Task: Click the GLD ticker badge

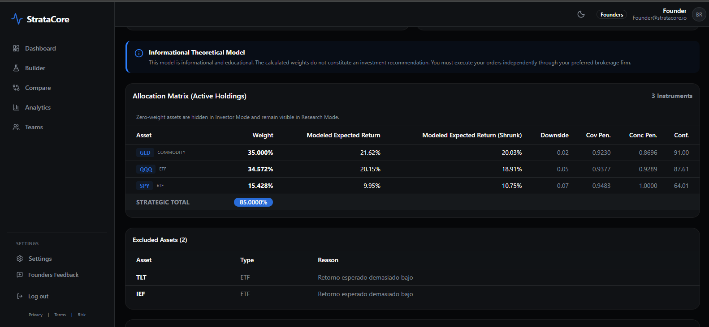Action: click(145, 153)
